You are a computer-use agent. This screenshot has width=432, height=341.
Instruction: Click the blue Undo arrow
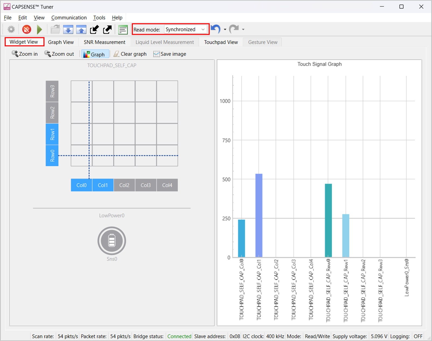(215, 29)
